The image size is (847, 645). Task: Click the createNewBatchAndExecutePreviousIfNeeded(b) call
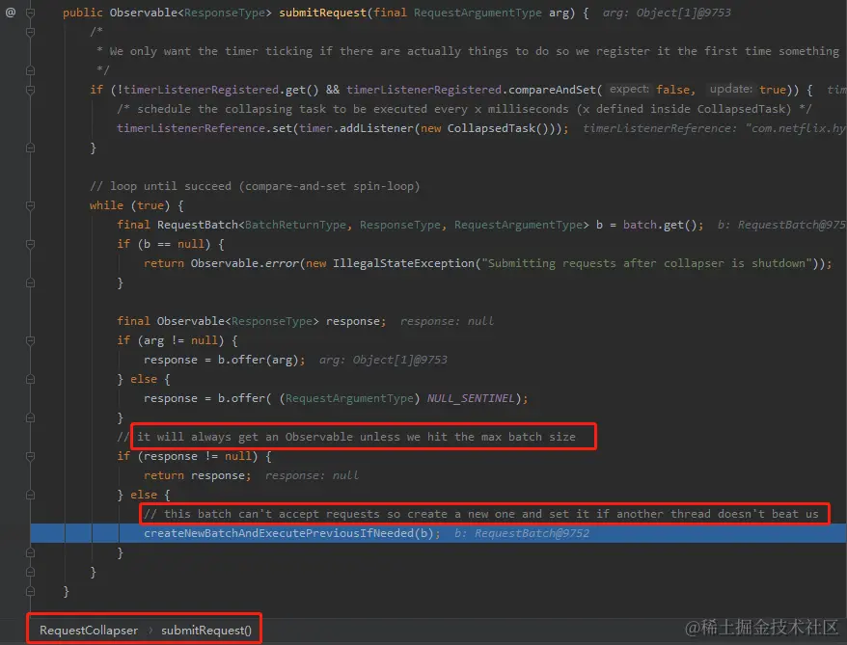point(291,533)
